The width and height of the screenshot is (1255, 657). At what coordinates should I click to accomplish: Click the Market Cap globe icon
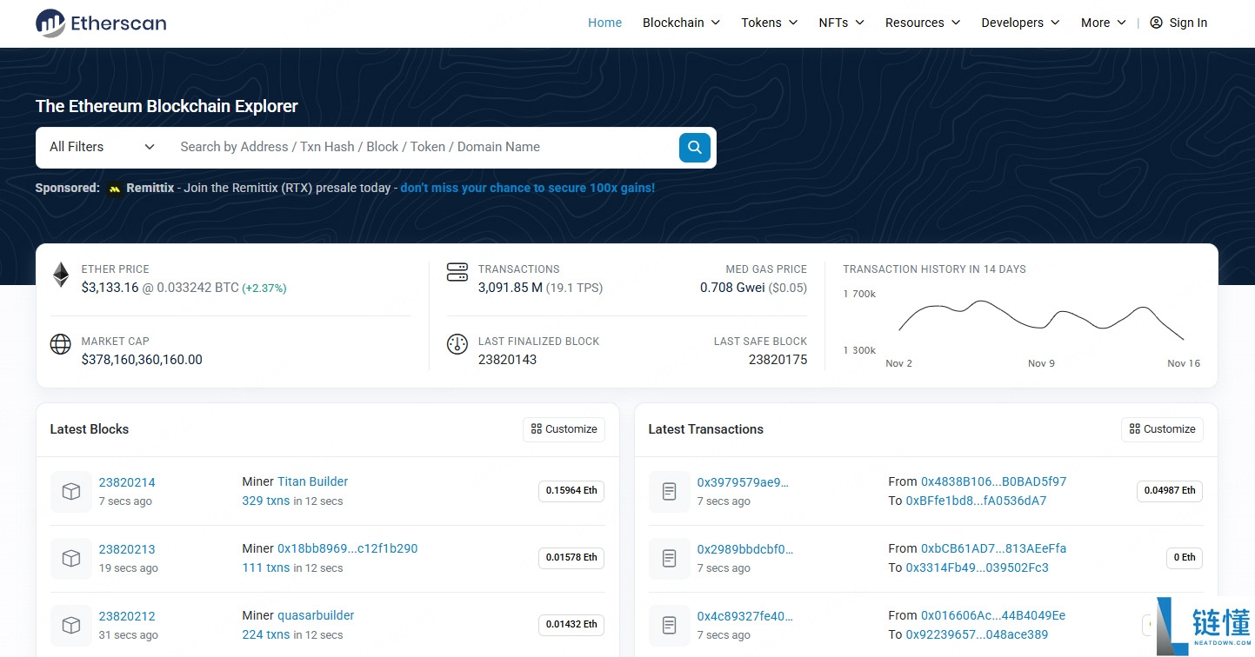coord(60,344)
